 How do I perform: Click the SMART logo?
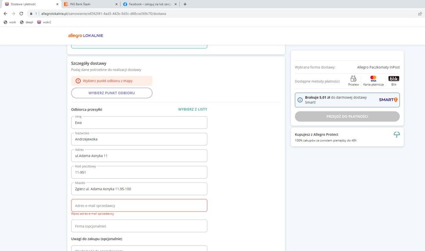tap(388, 100)
